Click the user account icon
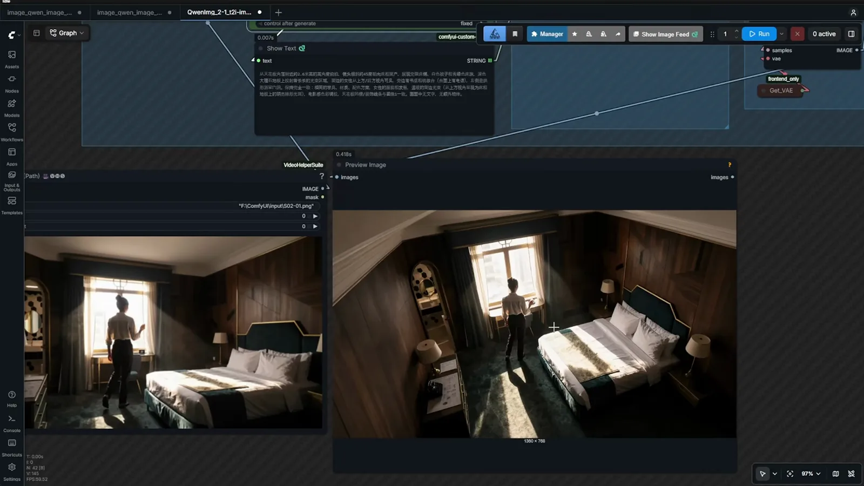 (853, 12)
